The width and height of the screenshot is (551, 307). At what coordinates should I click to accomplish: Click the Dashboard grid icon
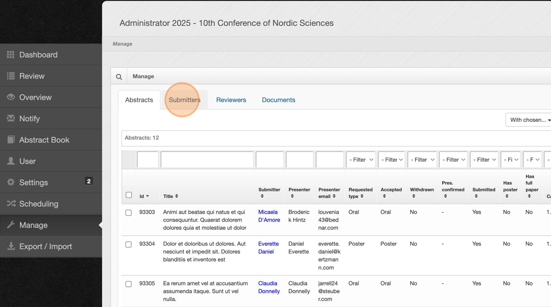coord(11,55)
